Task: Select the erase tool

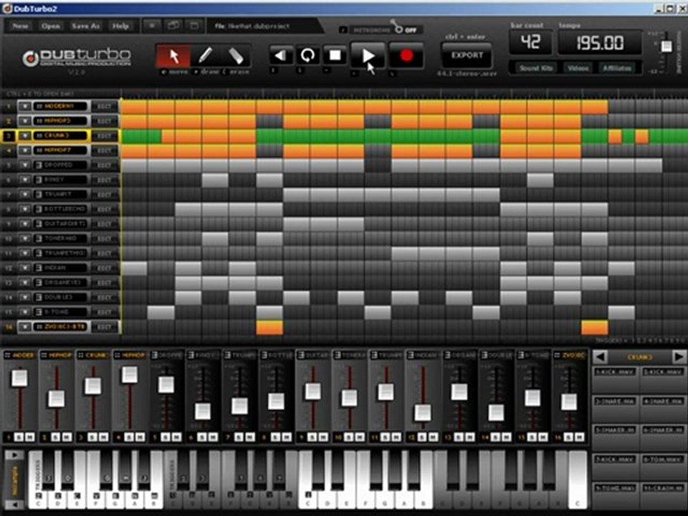Action: (x=236, y=56)
